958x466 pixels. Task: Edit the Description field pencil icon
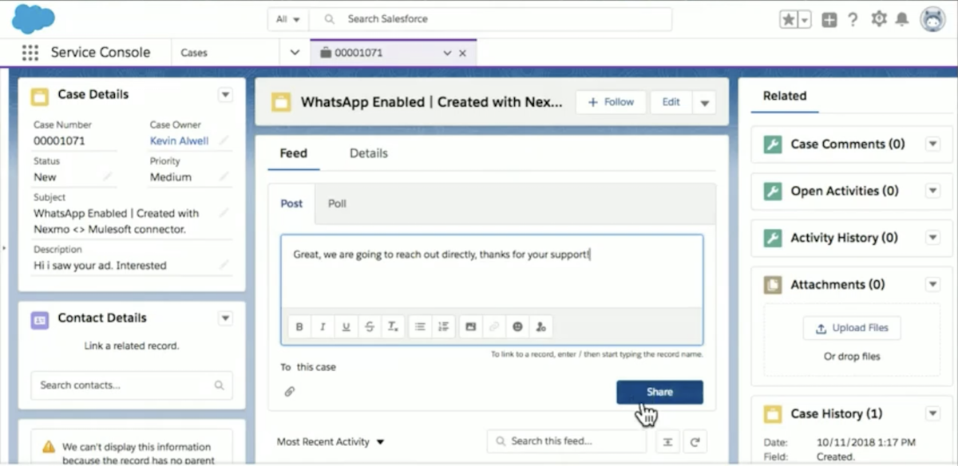[224, 265]
